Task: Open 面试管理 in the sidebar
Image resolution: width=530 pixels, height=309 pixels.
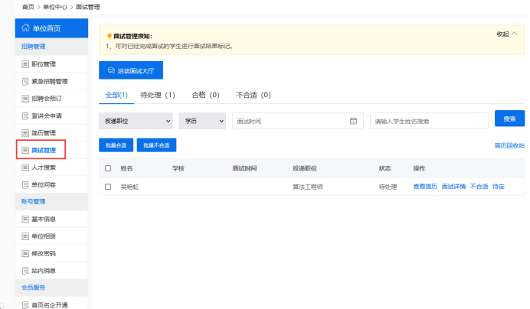Action: [x=51, y=150]
